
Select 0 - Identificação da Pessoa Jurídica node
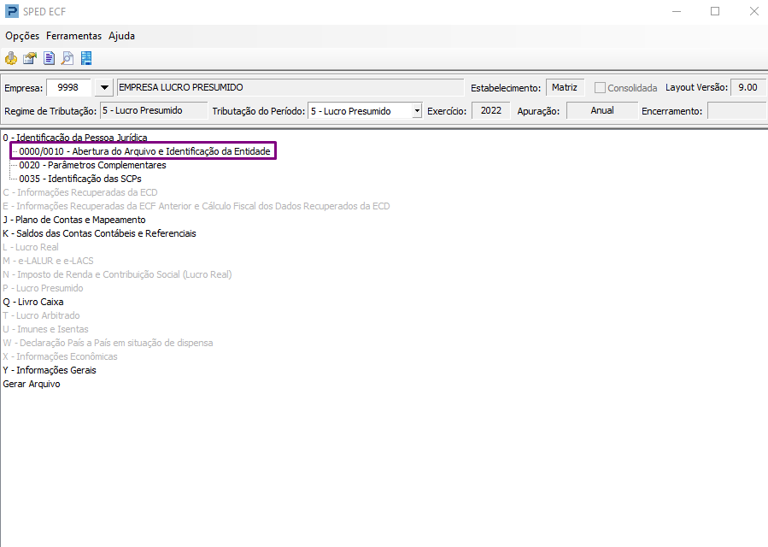coord(75,138)
